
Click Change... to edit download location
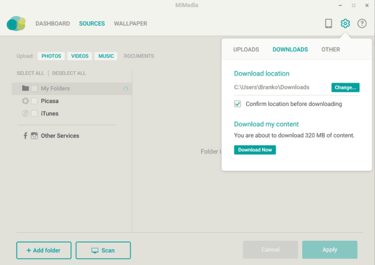pos(345,87)
